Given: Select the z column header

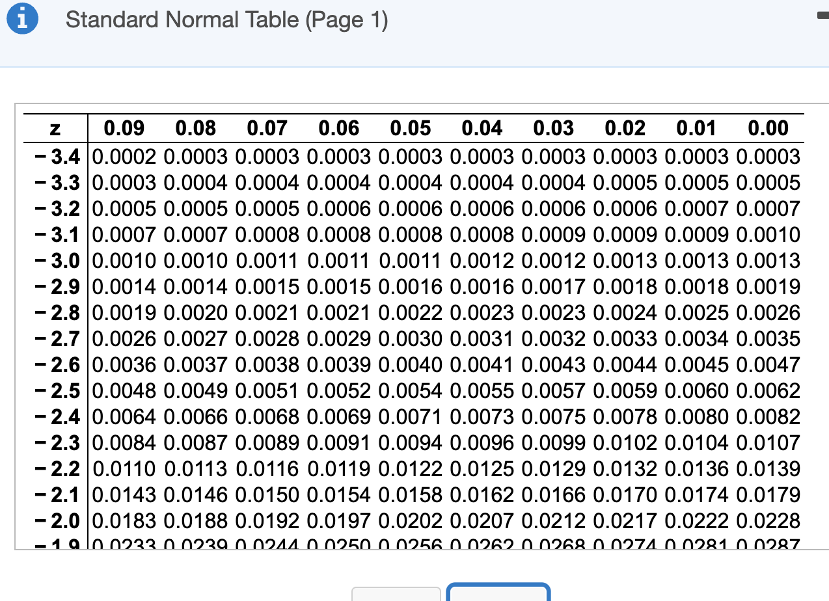Looking at the screenshot, I should pos(53,128).
